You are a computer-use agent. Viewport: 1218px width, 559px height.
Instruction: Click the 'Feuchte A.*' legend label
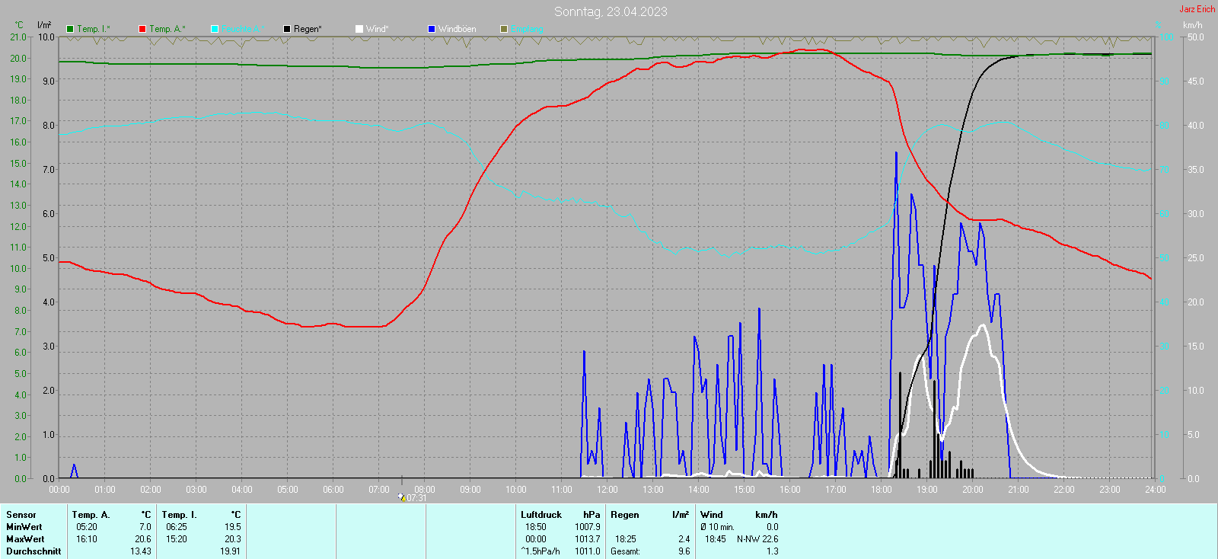(244, 29)
